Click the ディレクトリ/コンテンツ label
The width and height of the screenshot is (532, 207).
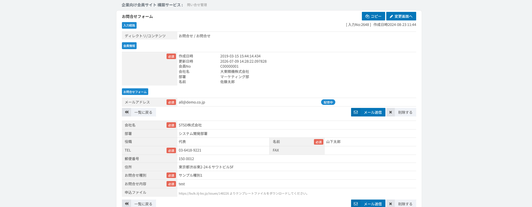pyautogui.click(x=145, y=36)
